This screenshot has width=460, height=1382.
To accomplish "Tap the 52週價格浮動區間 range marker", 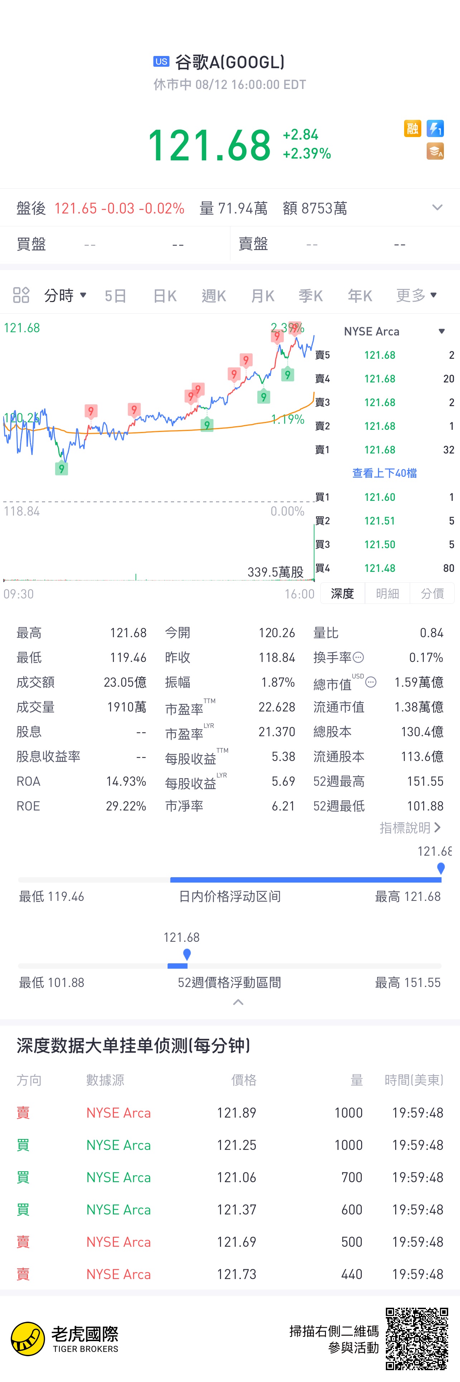I will 187,954.
